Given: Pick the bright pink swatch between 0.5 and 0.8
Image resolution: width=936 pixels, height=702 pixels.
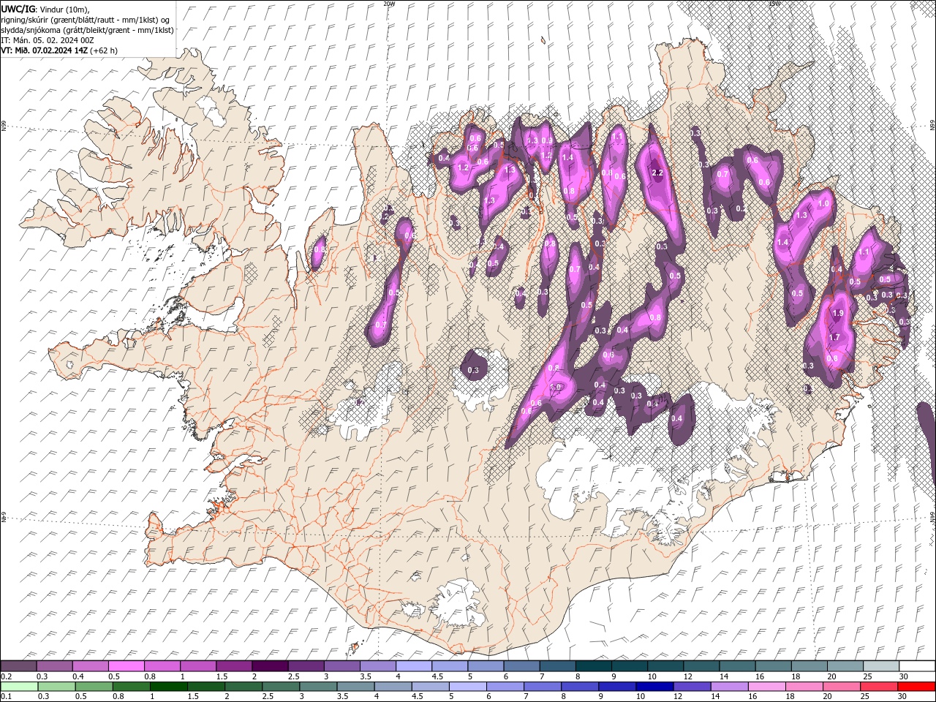Looking at the screenshot, I should point(127,665).
